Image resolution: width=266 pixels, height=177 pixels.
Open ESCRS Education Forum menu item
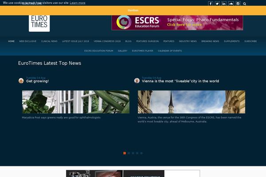point(99,51)
